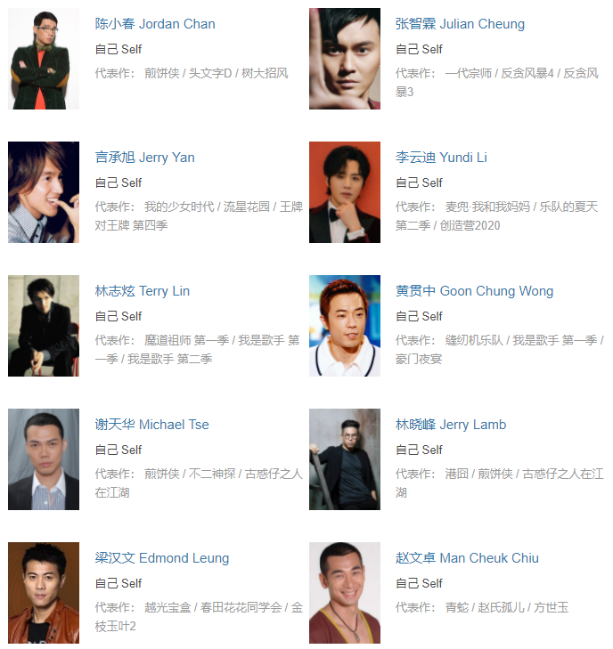
Task: Open the Goon Chung Wong link
Action: tap(474, 291)
